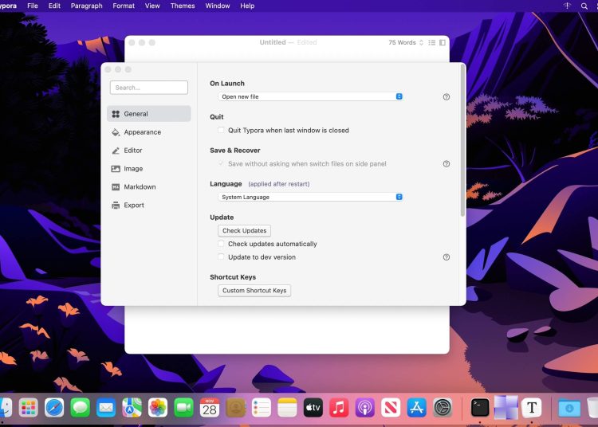598x427 pixels.
Task: Open the Themes menu
Action: (x=183, y=6)
